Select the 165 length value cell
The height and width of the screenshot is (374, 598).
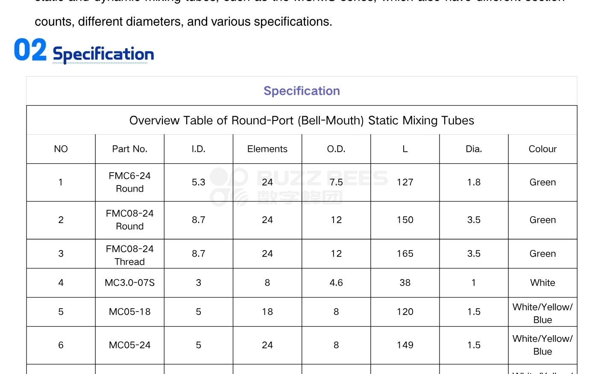[x=405, y=254]
